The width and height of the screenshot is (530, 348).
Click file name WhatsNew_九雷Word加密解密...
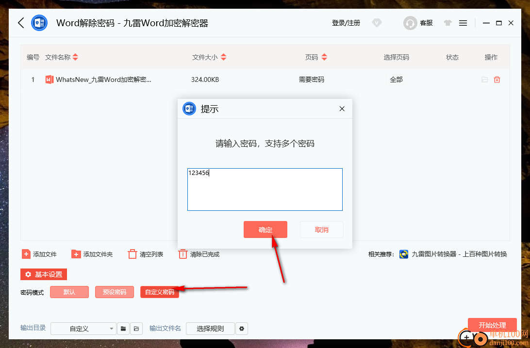(103, 79)
